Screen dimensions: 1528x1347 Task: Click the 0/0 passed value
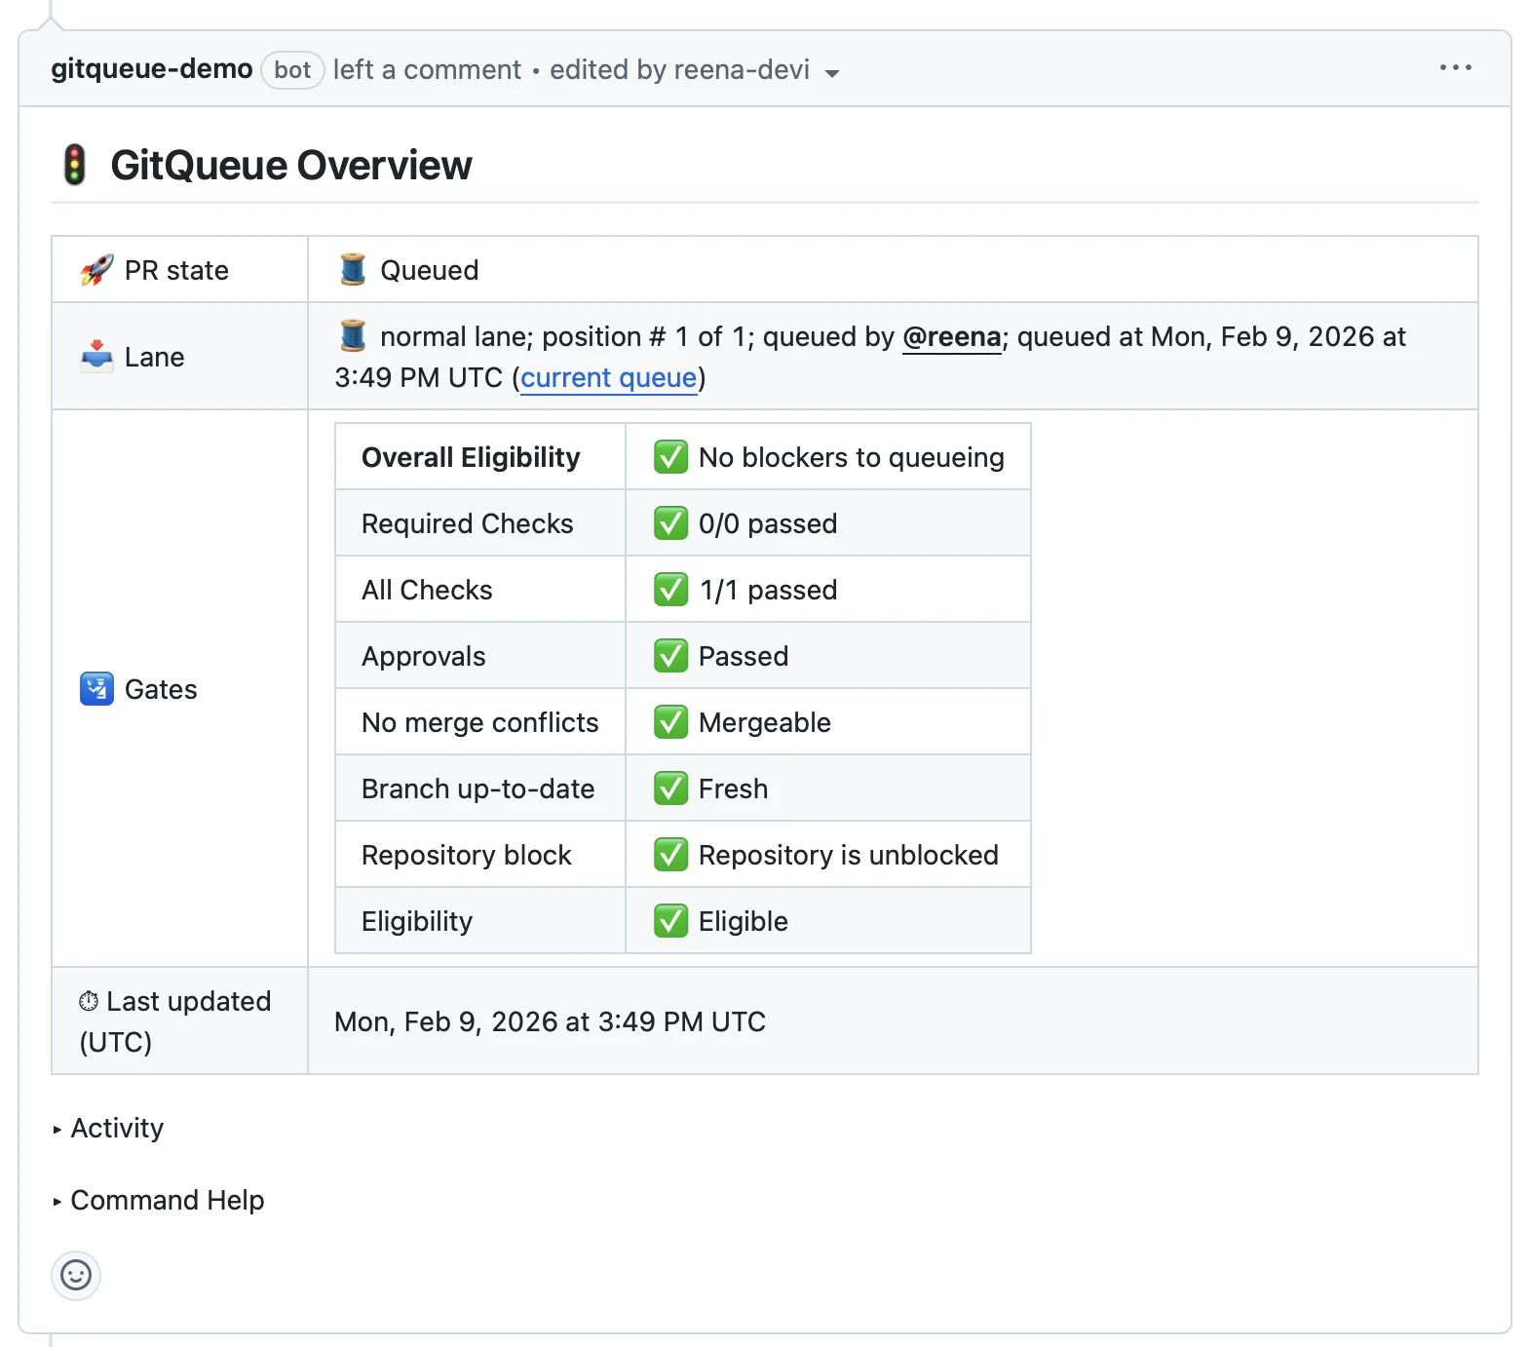coord(768,523)
